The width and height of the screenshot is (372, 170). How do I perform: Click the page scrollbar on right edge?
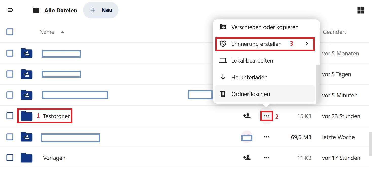pos(370,144)
